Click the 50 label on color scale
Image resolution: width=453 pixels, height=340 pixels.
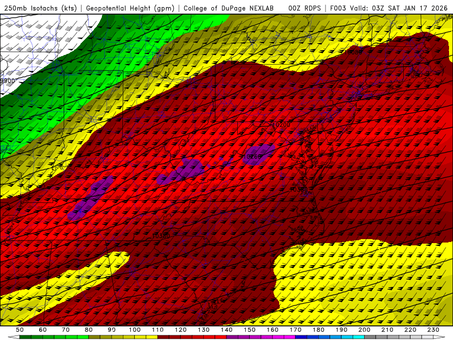coord(20,330)
